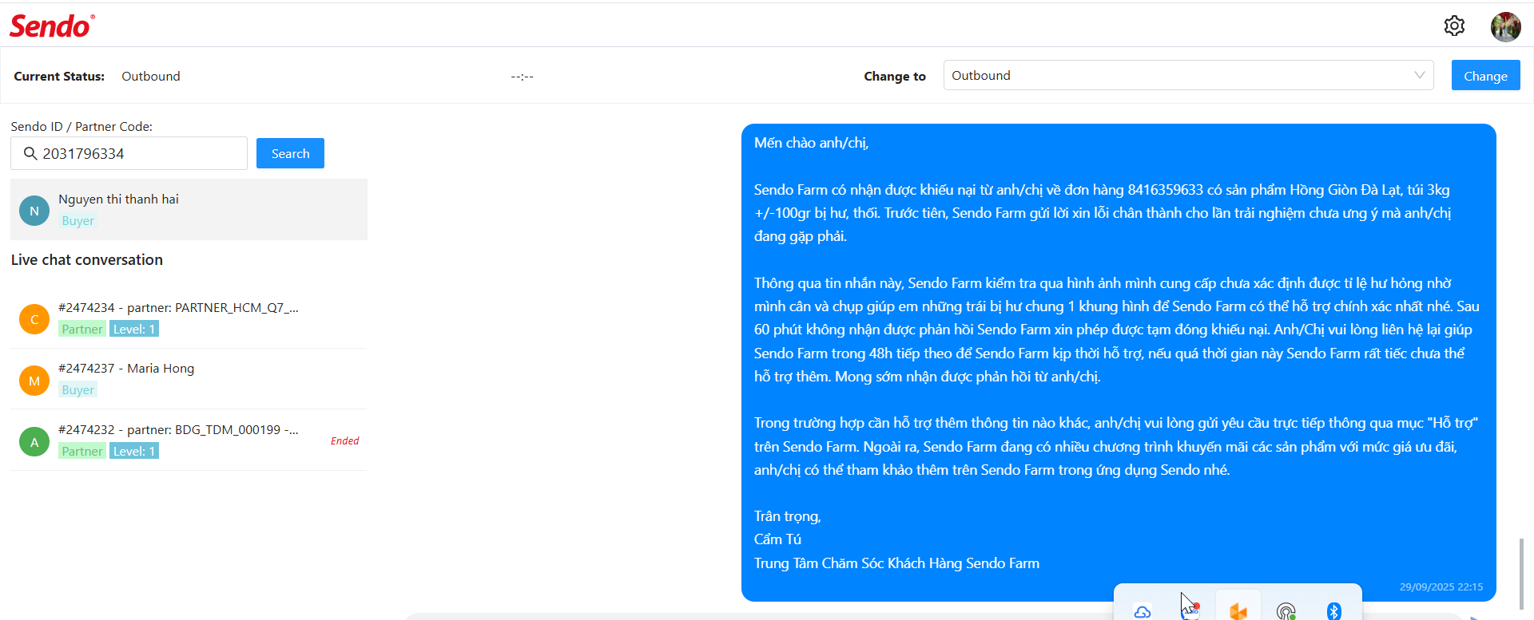Open the orange cube tray icon
Screen dimensions: 1534x620
[1238, 611]
